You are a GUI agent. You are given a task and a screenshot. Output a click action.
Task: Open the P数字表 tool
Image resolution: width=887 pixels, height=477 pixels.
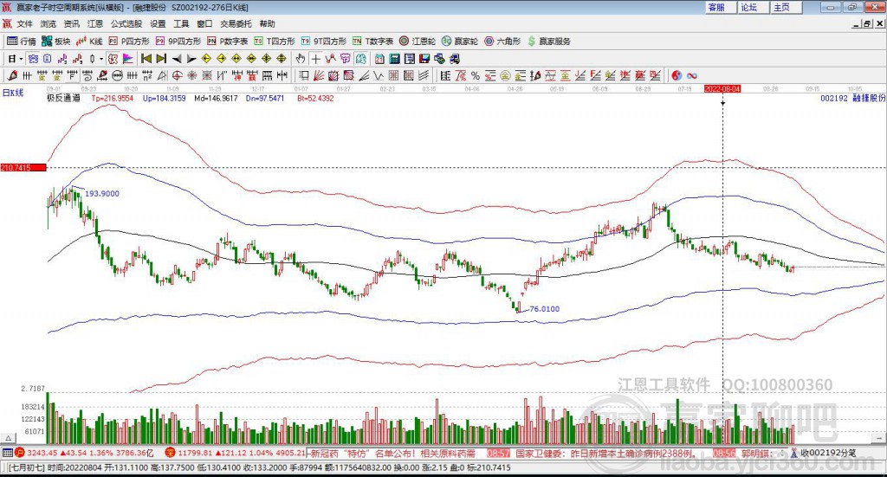point(228,42)
